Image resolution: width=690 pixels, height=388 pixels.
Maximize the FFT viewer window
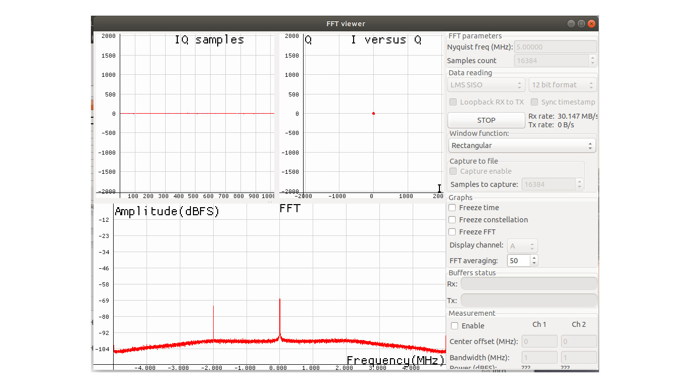coord(581,24)
